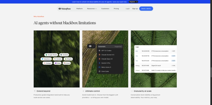Click the Debug log level label

pos(137,66)
